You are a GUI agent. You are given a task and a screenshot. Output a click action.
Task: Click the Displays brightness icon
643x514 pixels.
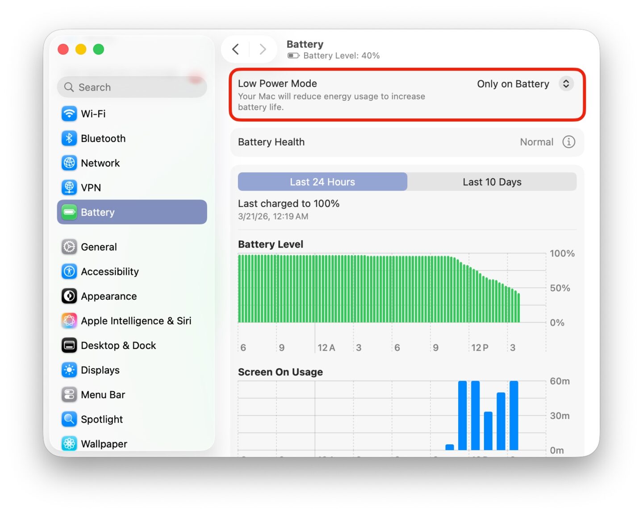69,370
